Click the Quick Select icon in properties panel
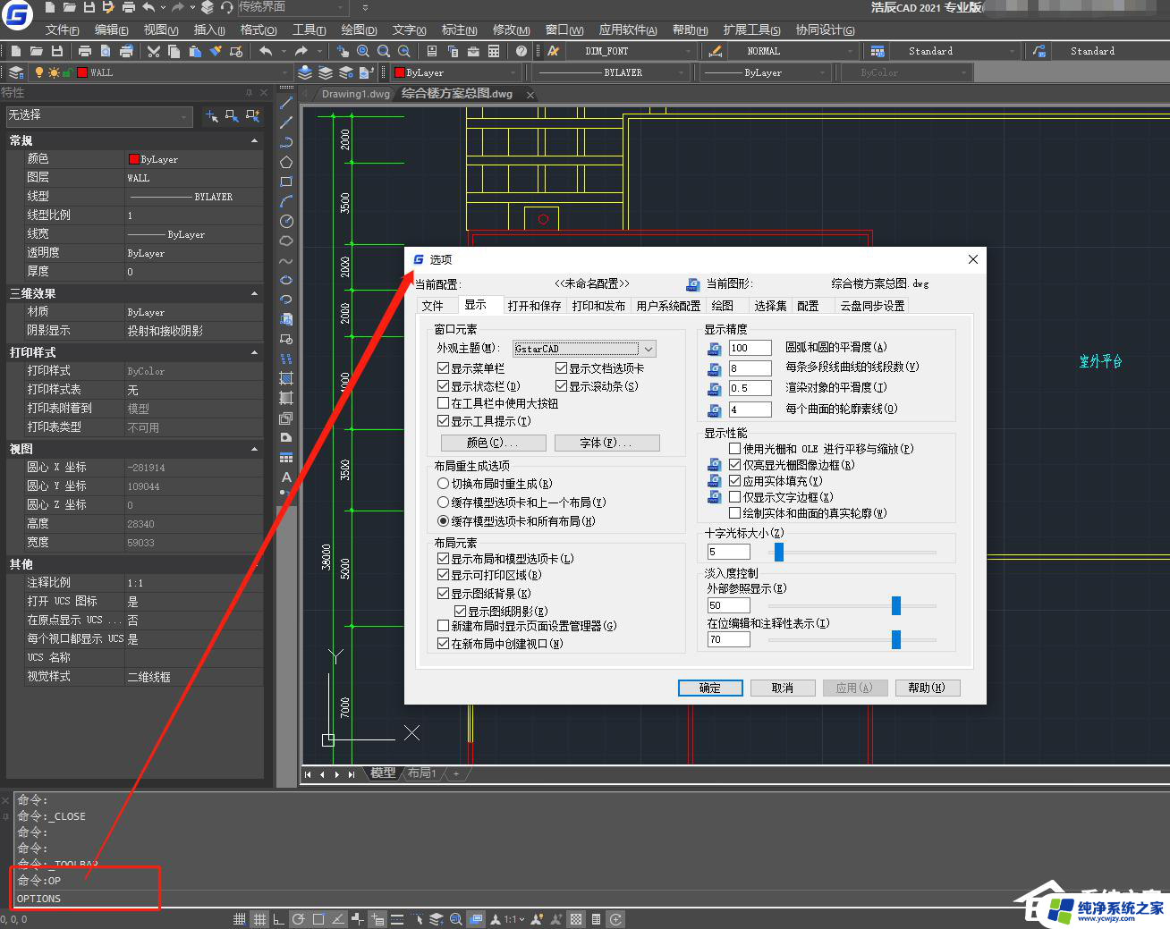Image resolution: width=1170 pixels, height=929 pixels. click(x=253, y=116)
